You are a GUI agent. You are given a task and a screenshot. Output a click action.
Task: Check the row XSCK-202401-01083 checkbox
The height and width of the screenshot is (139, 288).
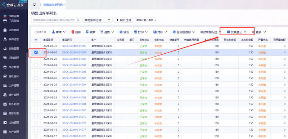coord(36,91)
